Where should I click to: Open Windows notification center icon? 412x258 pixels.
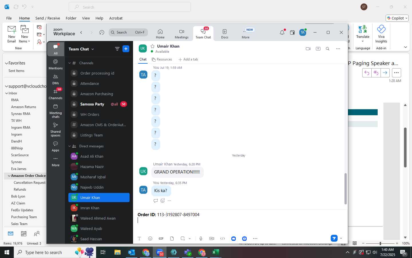404,253
